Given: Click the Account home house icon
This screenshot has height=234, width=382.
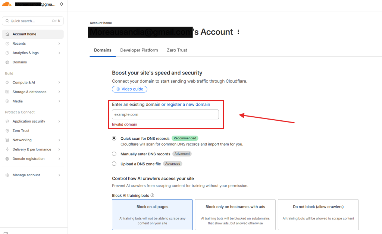Looking at the screenshot, I should [7, 34].
